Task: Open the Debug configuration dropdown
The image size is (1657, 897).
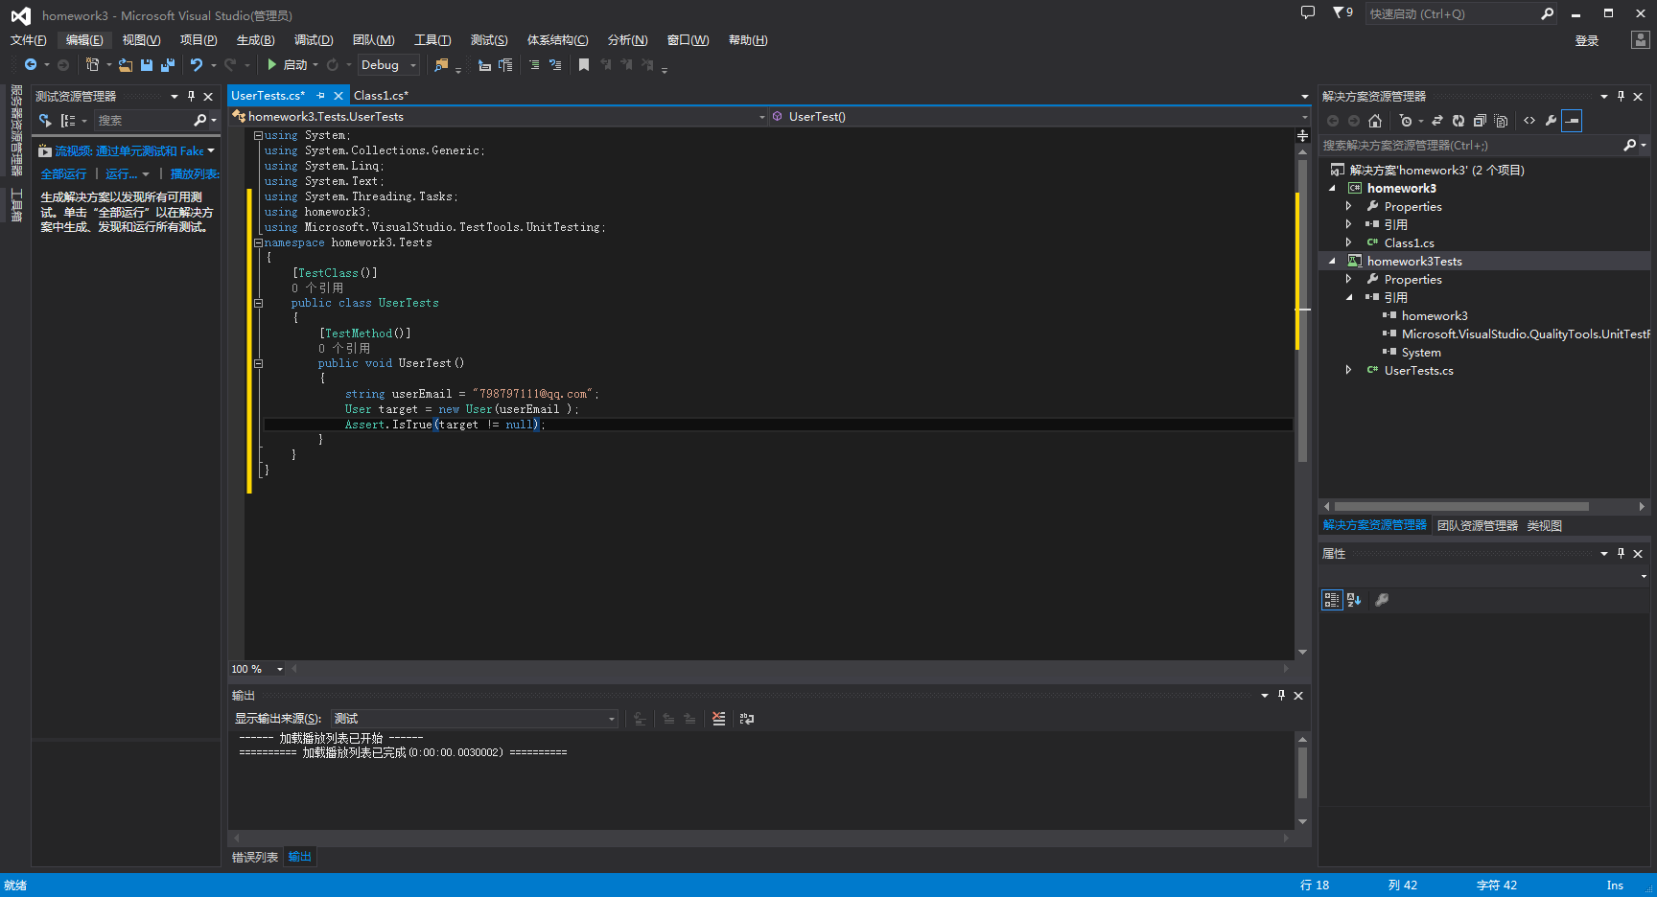Action: coord(389,65)
